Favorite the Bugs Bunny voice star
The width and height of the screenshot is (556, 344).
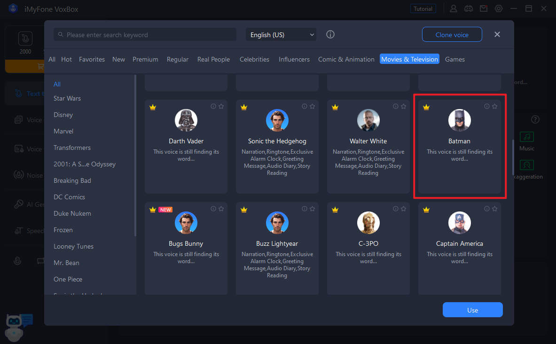[x=221, y=209]
